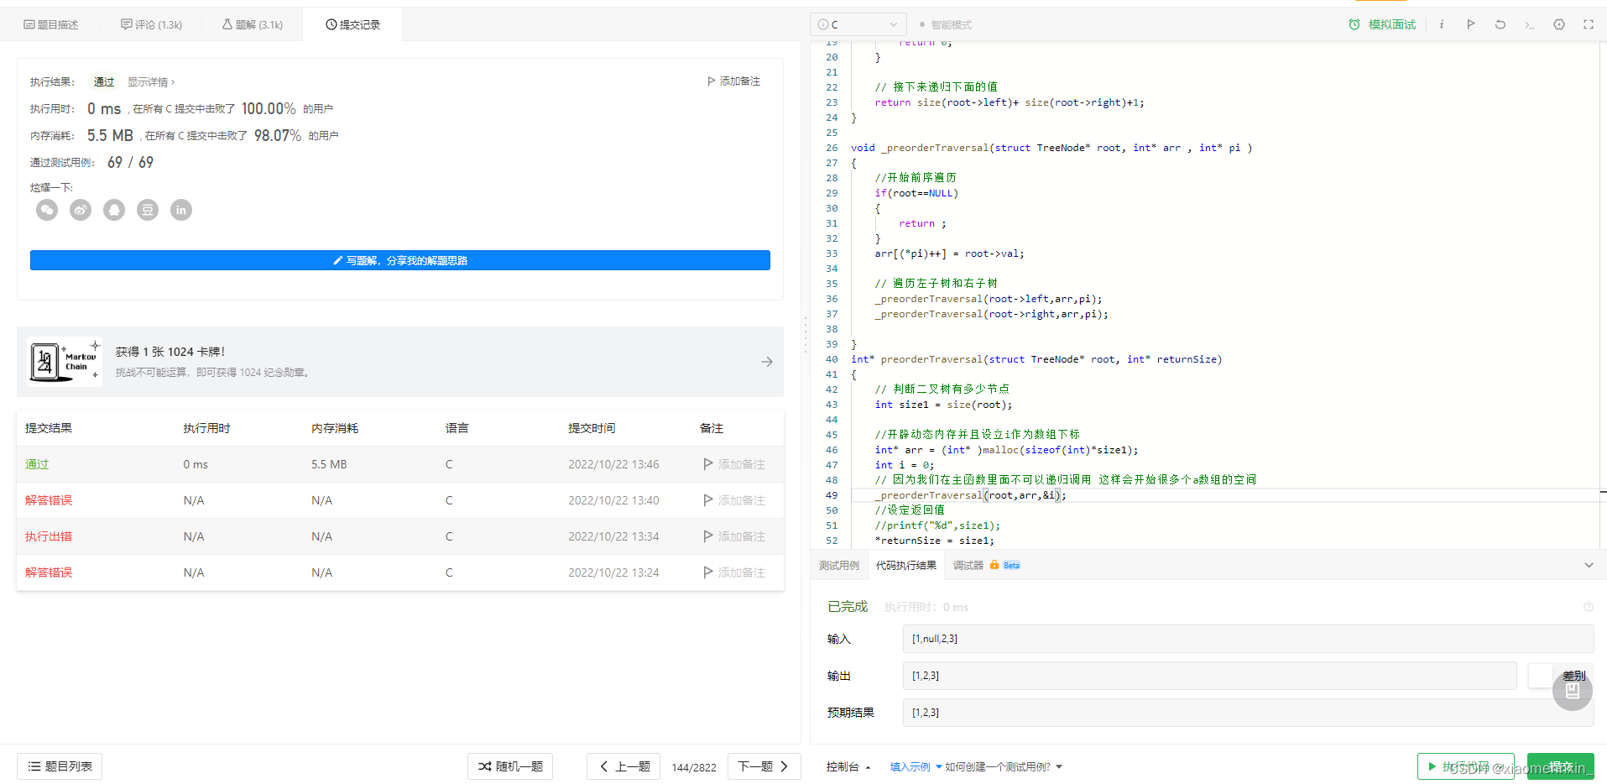Open the 通过 submission record
Screen dimensions: 1607x784
point(37,464)
